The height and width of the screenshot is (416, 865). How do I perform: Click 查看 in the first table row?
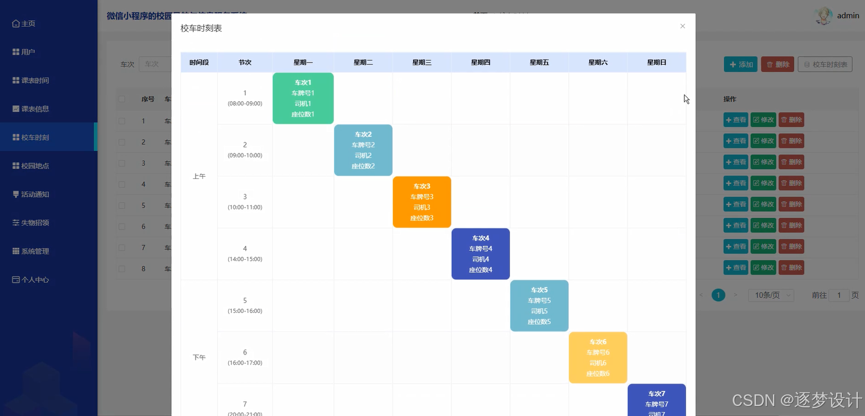(x=735, y=120)
